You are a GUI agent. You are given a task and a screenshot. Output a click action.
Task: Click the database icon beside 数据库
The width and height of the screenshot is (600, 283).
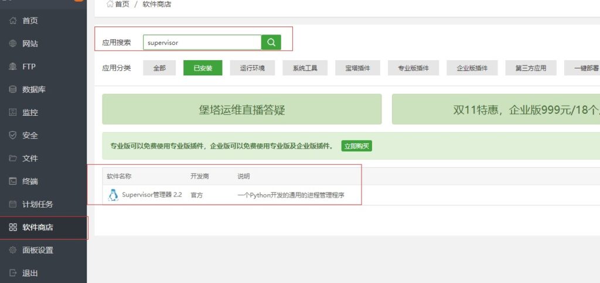pyautogui.click(x=13, y=89)
